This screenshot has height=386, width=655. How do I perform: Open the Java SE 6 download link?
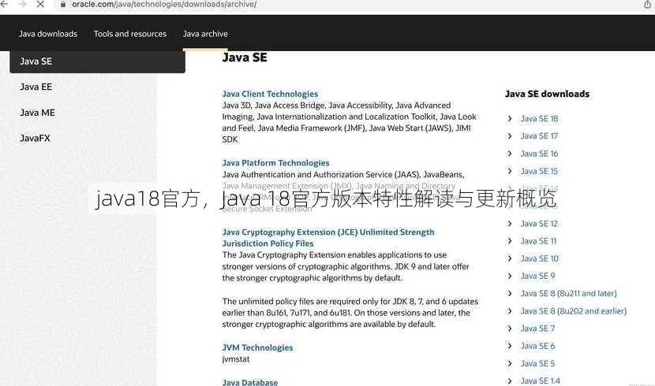click(537, 346)
